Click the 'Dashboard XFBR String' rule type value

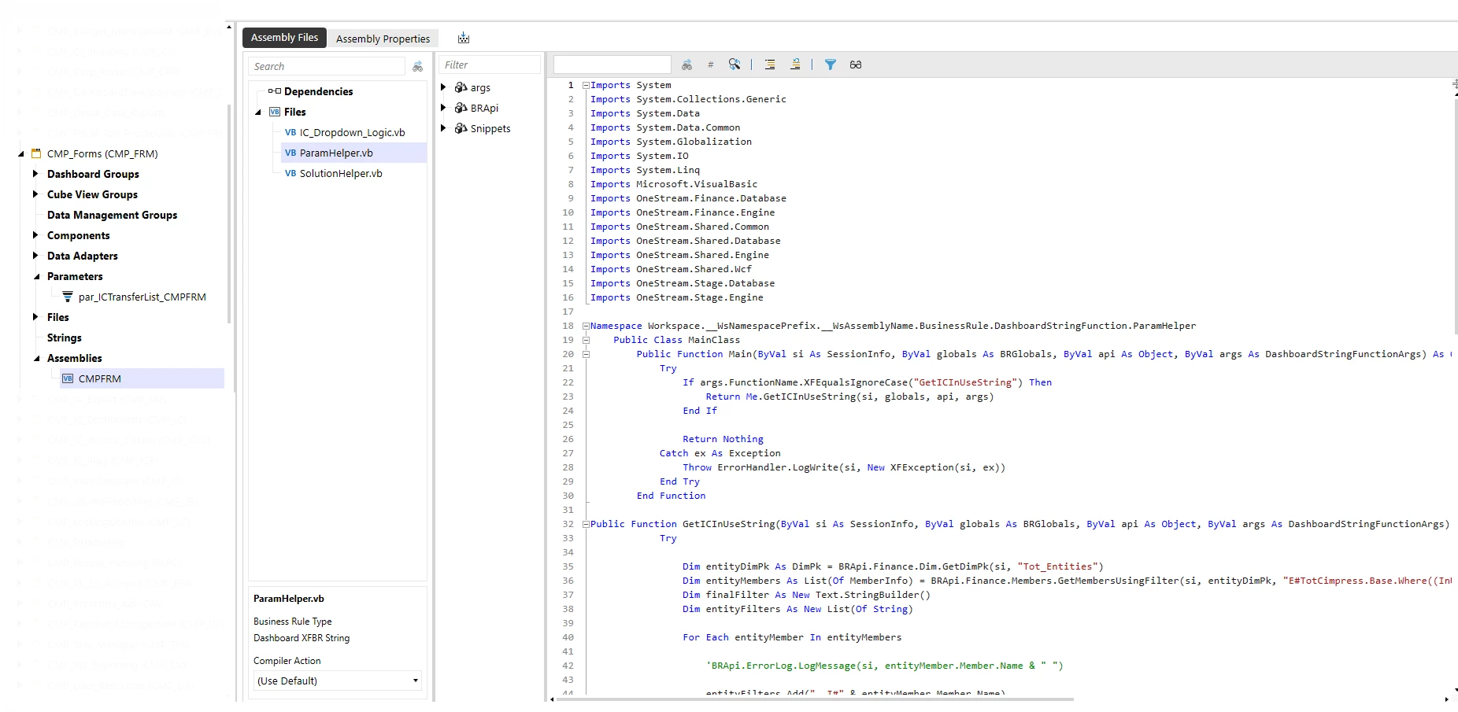click(302, 638)
